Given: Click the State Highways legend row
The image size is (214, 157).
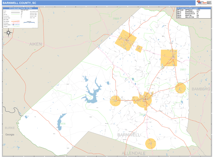Looking at the screenshot, I should click(x=12, y=21).
